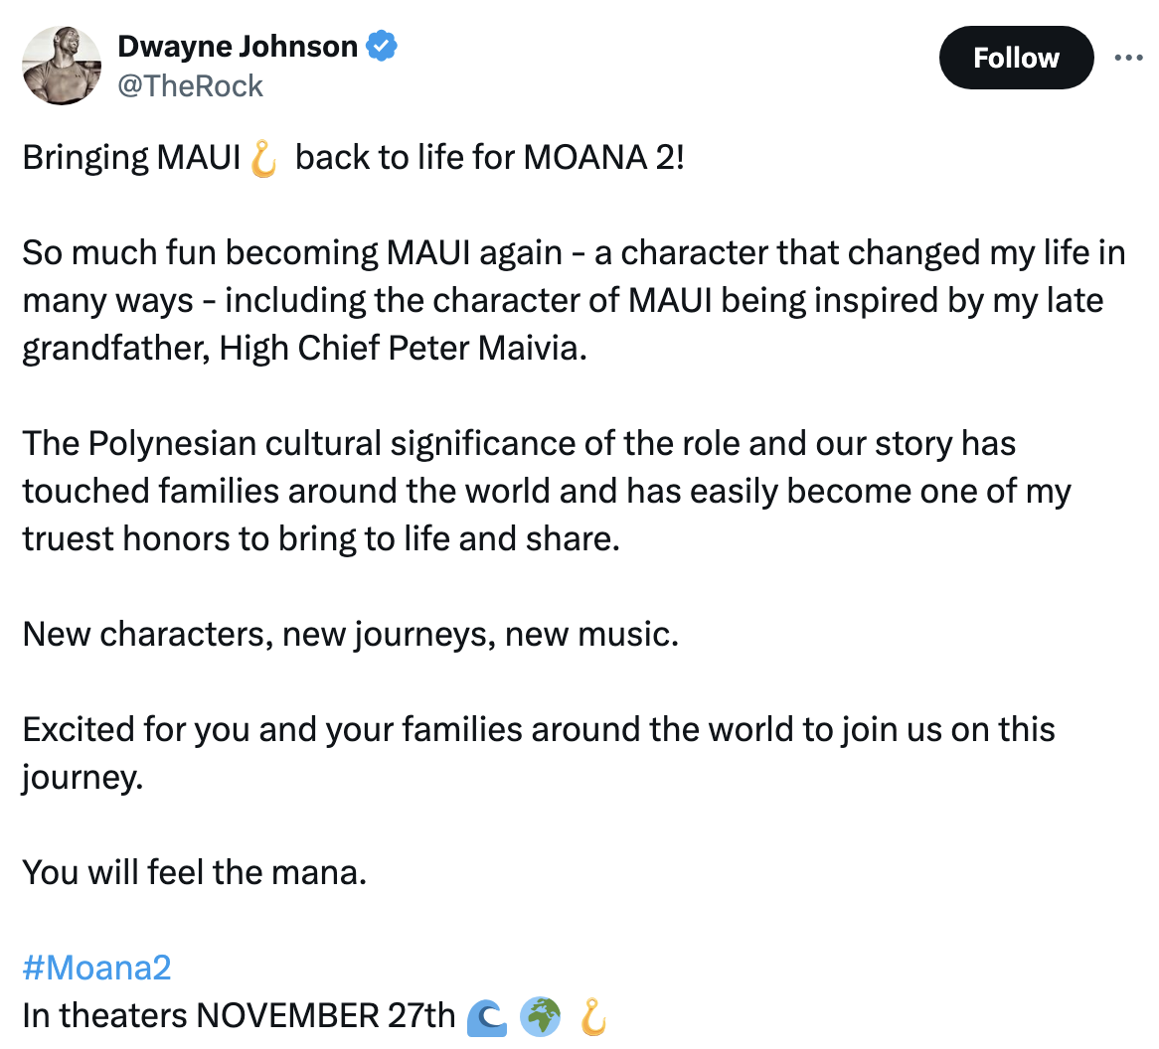Click the verified badge next to Dwayne Johnson
1159x1049 pixels.
click(383, 46)
